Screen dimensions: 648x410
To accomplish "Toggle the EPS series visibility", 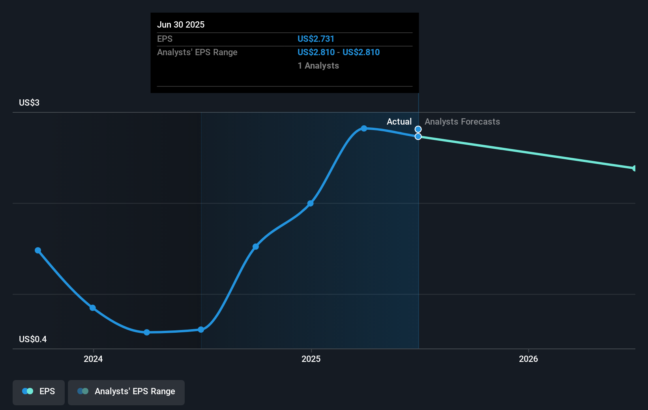I will tap(38, 392).
